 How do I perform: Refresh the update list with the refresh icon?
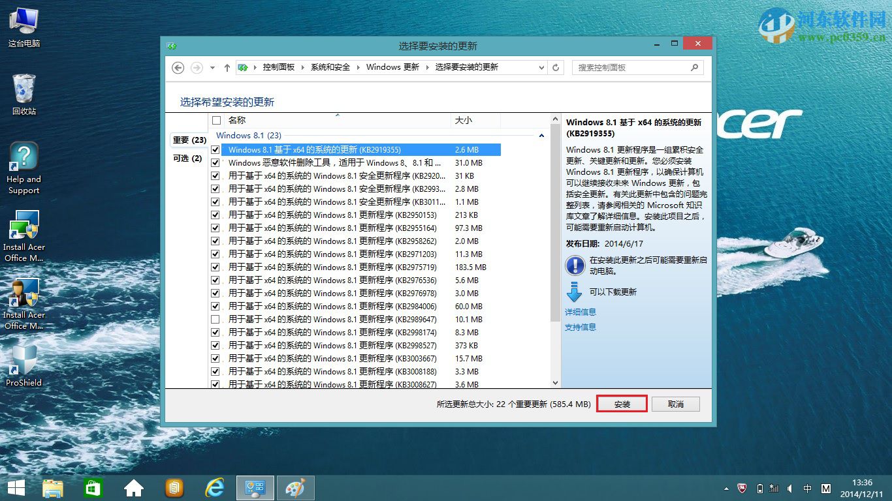pyautogui.click(x=556, y=67)
